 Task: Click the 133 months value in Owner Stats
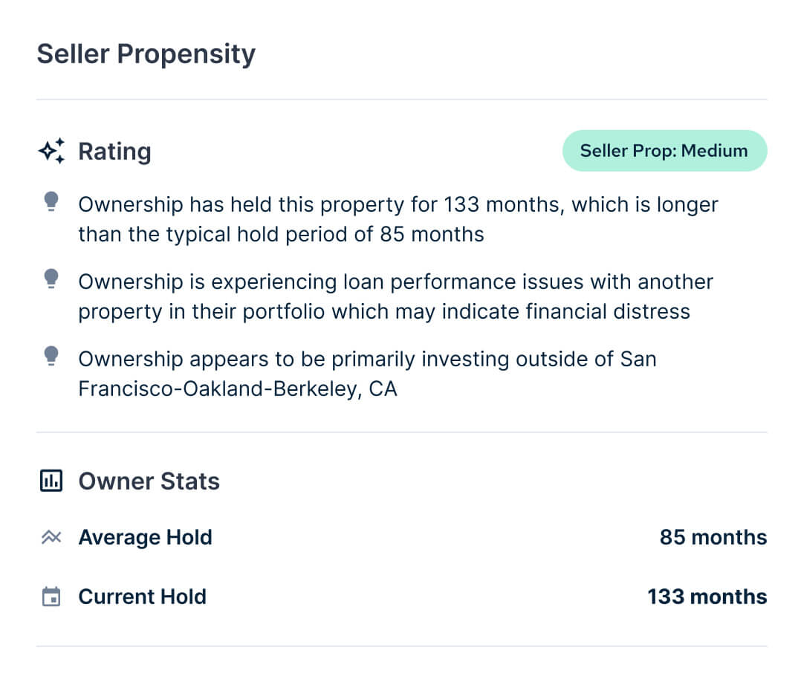pos(707,597)
